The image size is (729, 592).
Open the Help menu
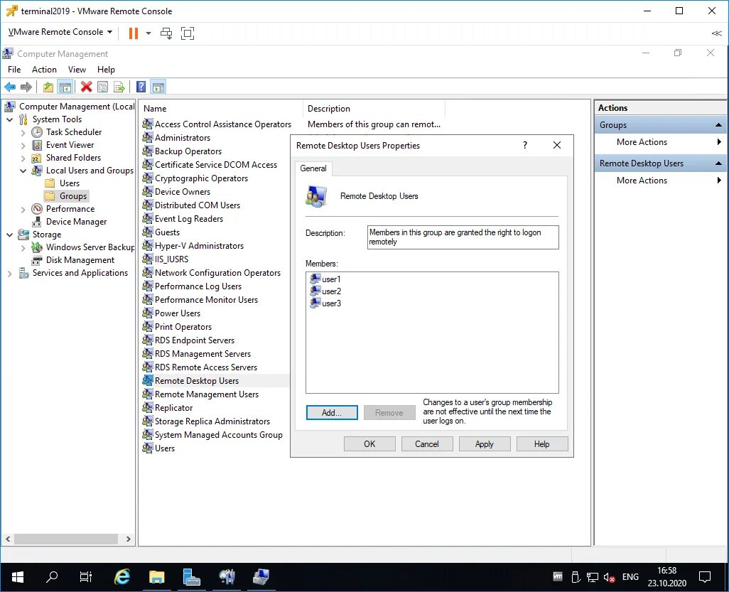(106, 69)
